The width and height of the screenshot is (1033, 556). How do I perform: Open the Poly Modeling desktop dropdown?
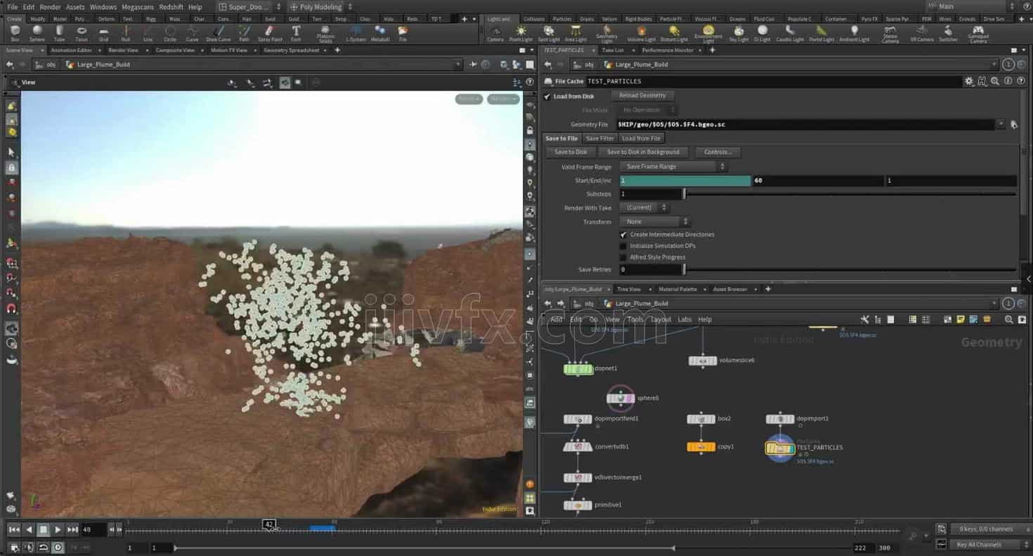(x=320, y=7)
